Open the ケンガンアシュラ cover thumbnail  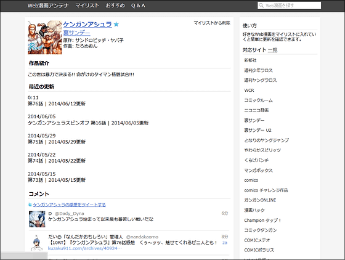pos(44,37)
